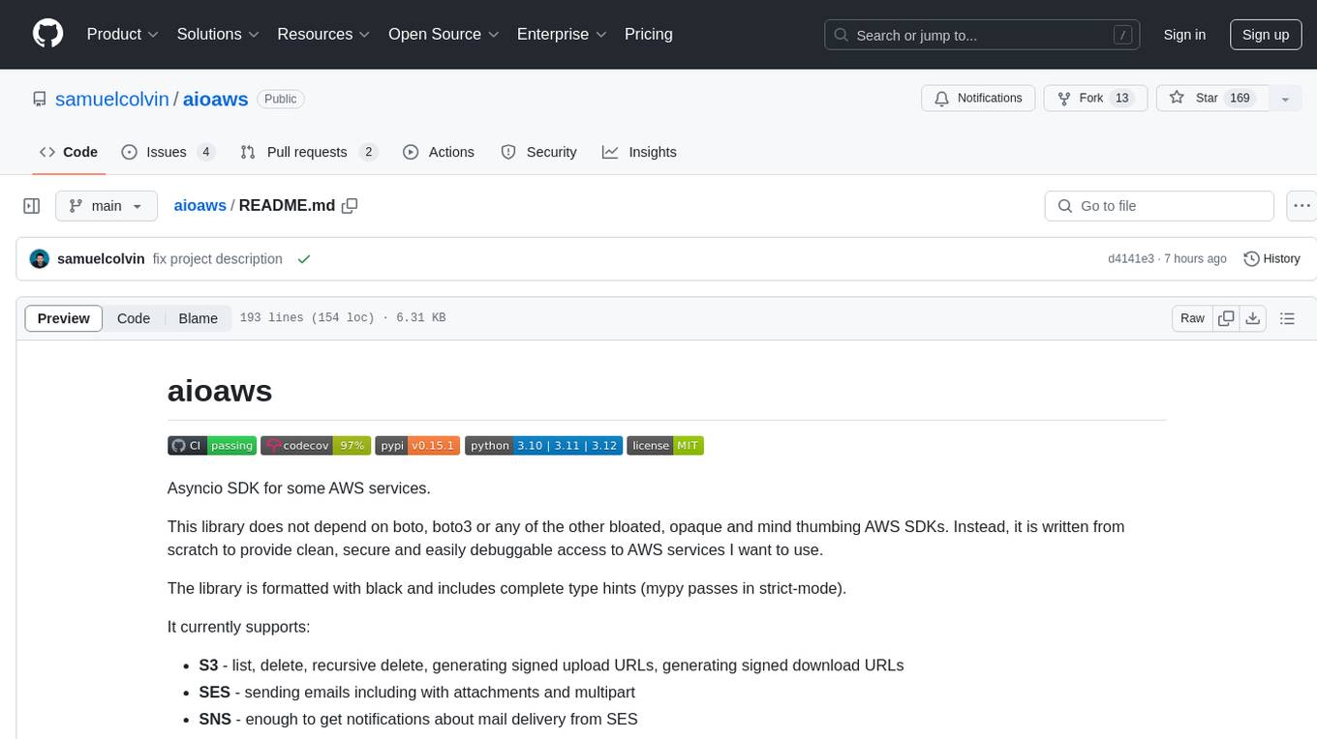
Task: Open the Raw file view
Action: coord(1192,318)
